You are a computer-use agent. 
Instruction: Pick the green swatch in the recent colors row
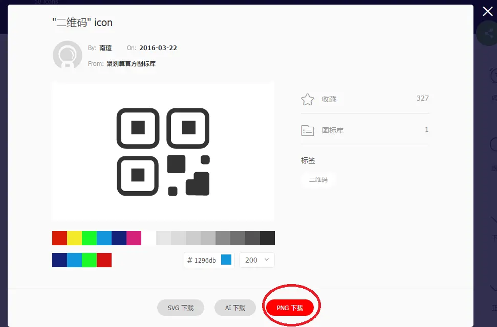click(x=90, y=260)
